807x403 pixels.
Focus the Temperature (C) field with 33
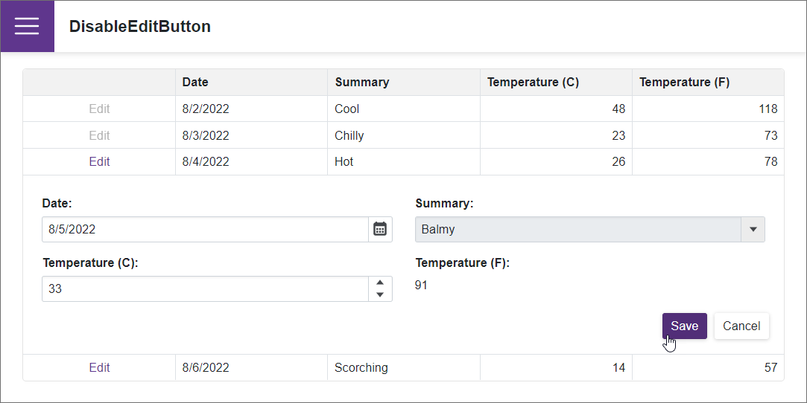(x=206, y=289)
